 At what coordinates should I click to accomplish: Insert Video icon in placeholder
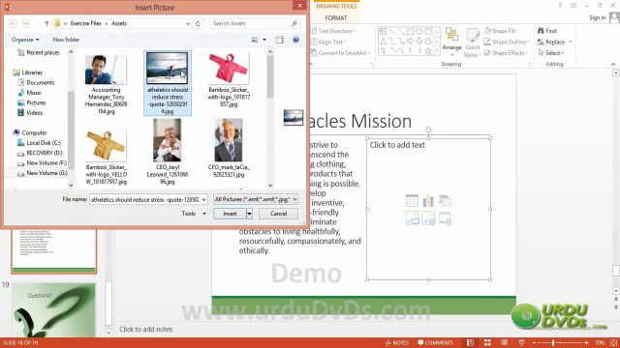click(x=445, y=217)
